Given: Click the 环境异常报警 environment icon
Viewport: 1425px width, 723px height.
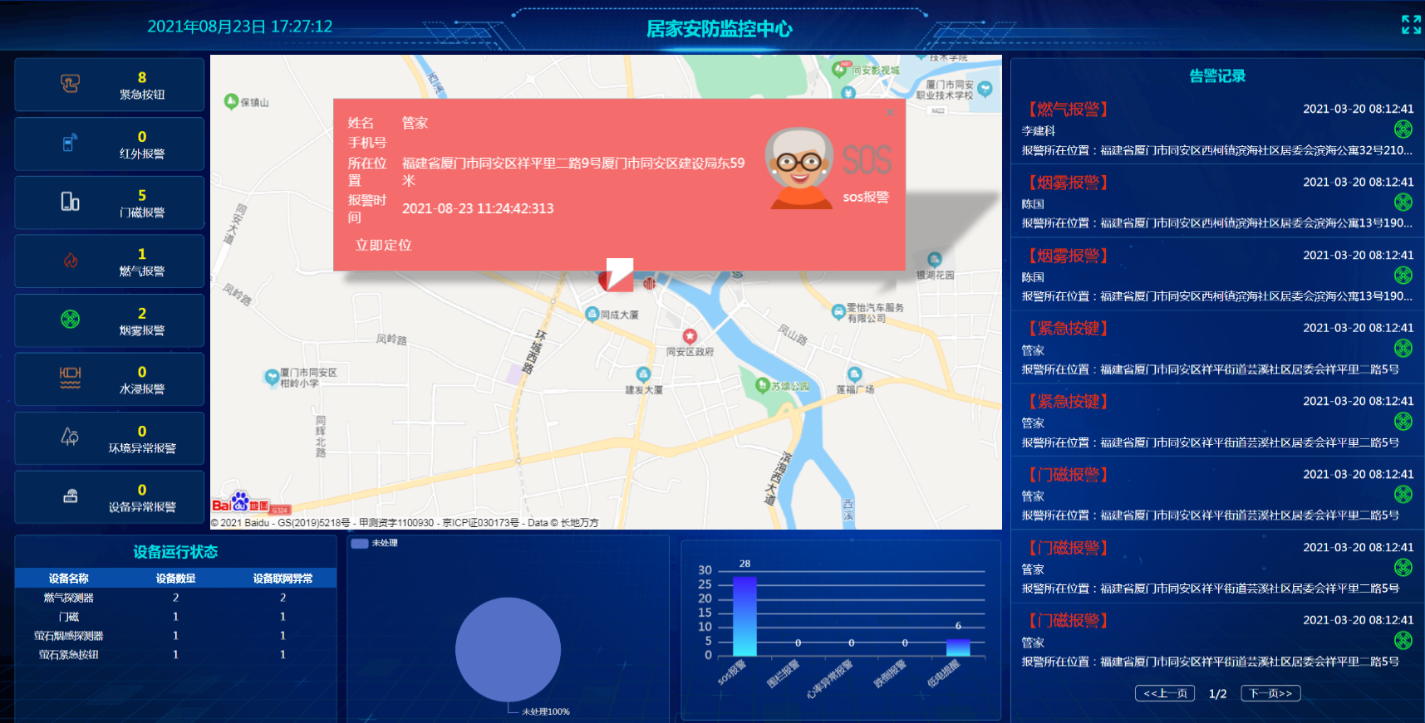Looking at the screenshot, I should (x=71, y=437).
